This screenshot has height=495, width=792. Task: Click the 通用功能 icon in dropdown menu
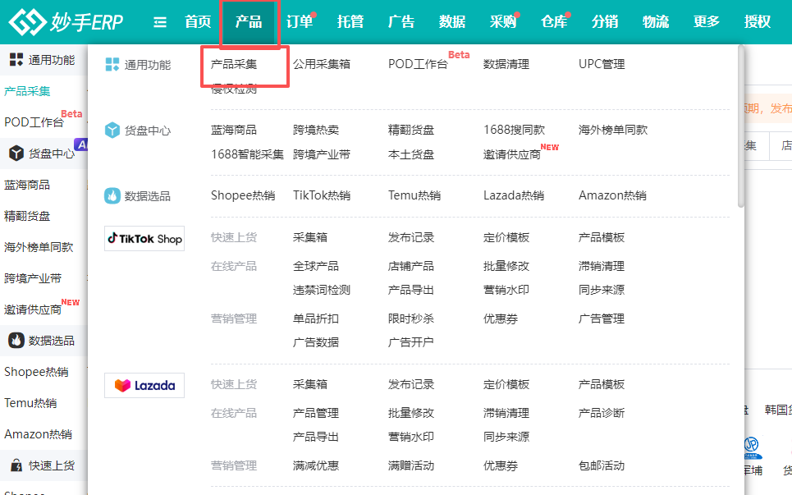(x=112, y=64)
